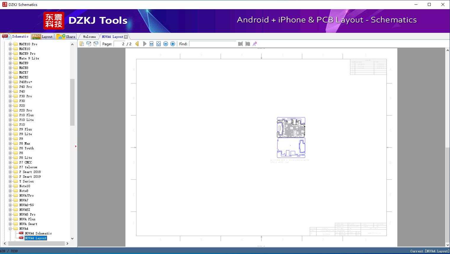Screen dimensions: 450x254
Task: Click the P9 folder icon
Action: 16,139
